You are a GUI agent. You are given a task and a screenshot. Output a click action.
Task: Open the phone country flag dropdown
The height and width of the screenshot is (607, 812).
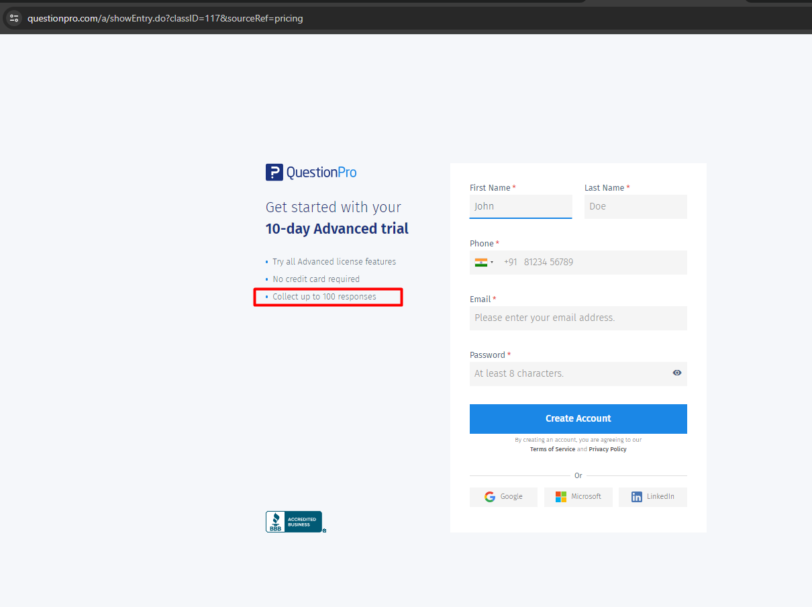(x=484, y=263)
